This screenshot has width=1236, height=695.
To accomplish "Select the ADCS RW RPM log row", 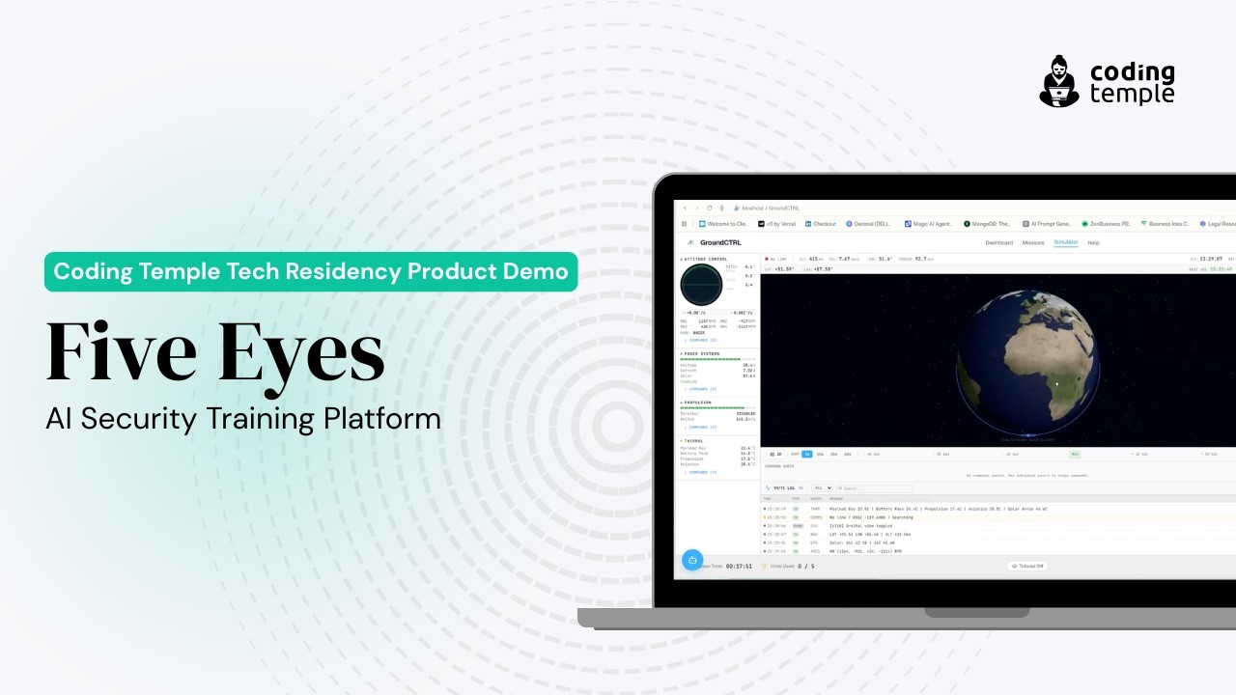I will pos(998,551).
